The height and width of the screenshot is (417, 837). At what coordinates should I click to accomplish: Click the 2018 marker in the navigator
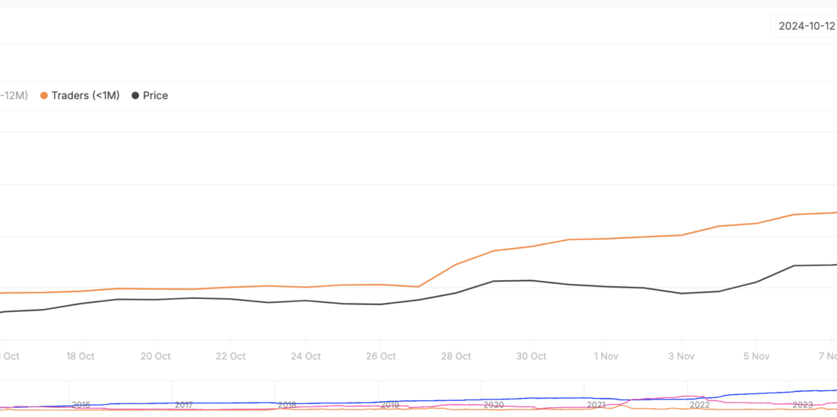[287, 405]
